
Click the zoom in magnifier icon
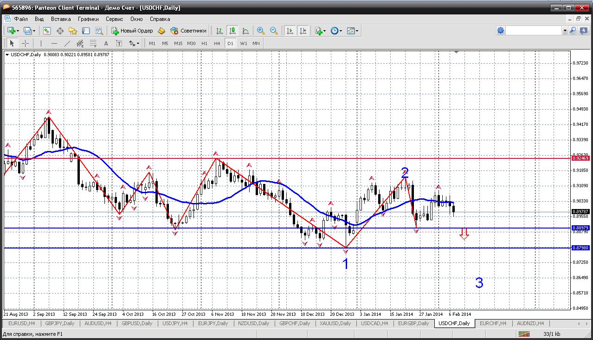coord(261,31)
